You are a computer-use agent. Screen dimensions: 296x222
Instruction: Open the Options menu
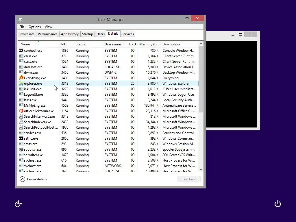[x=35, y=27]
